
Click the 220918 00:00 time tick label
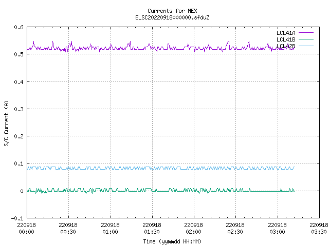click(x=26, y=228)
